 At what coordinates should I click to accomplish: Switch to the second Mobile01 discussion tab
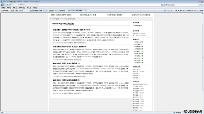click(39, 11)
